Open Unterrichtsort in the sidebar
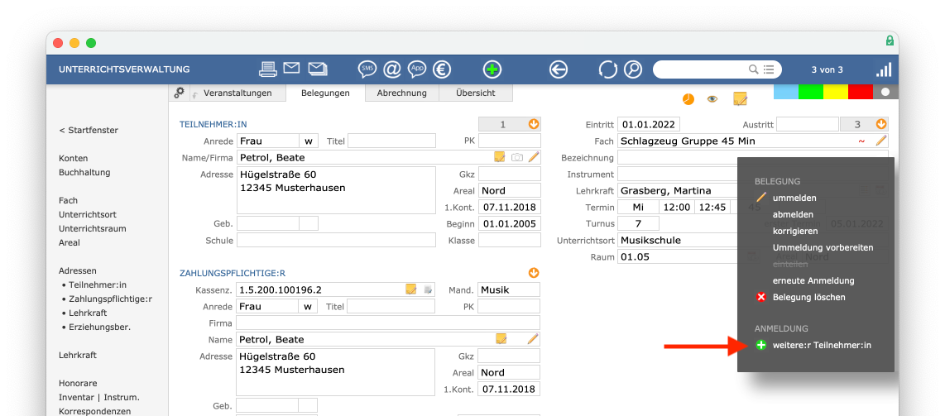Viewport: 945px width, 416px height. 88,214
